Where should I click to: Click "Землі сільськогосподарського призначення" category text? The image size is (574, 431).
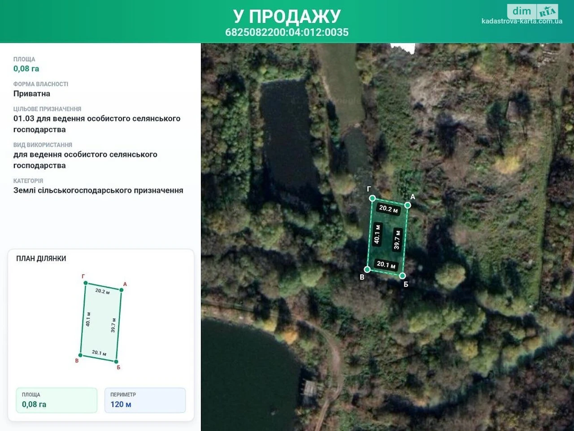pos(98,190)
